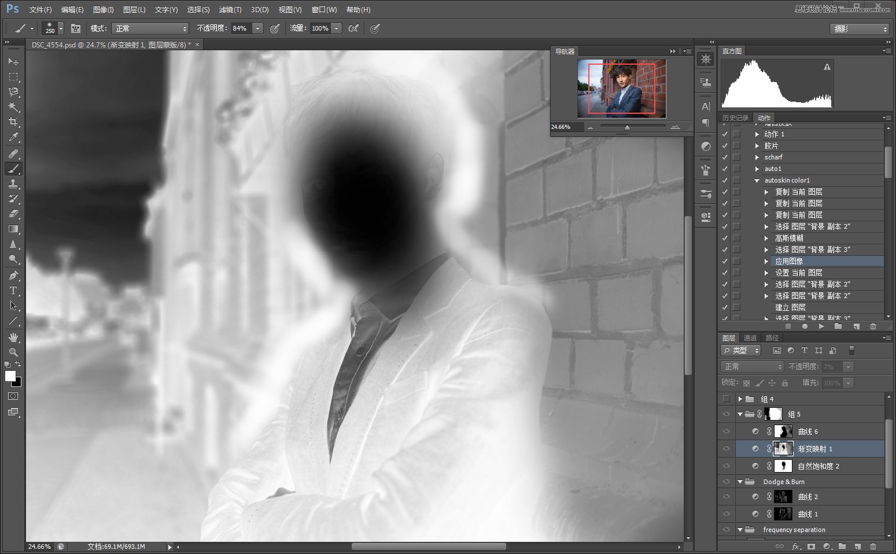Select the Zoom tool
Image resolution: width=896 pixels, height=554 pixels.
pyautogui.click(x=13, y=352)
